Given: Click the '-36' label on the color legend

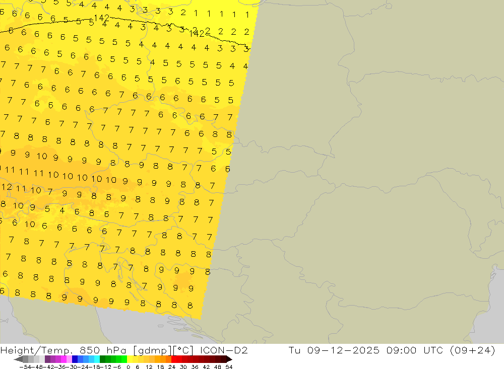Looking at the screenshot, I should coord(60,367).
